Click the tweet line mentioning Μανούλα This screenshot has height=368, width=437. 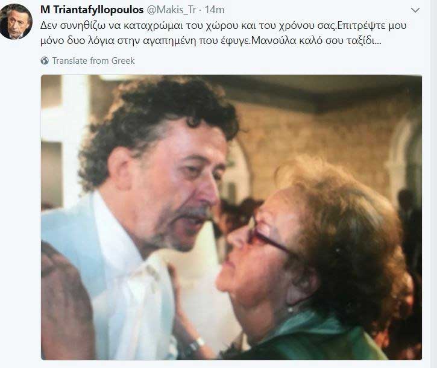(211, 41)
